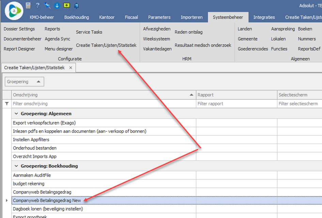The height and width of the screenshot is (218, 322).
Task: Open the Importeren ribbon tab
Action: [191, 17]
